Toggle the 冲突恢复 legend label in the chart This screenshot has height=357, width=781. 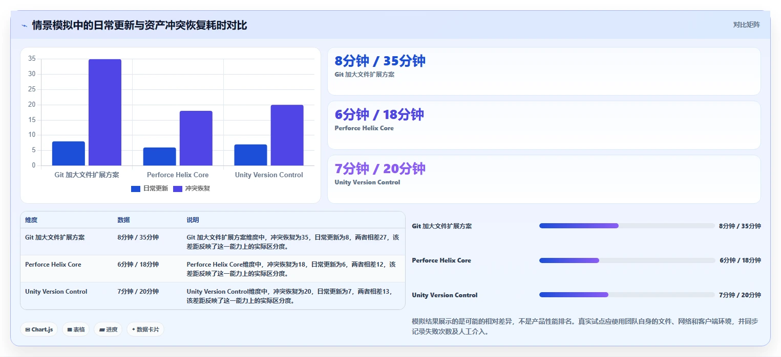[x=198, y=188]
